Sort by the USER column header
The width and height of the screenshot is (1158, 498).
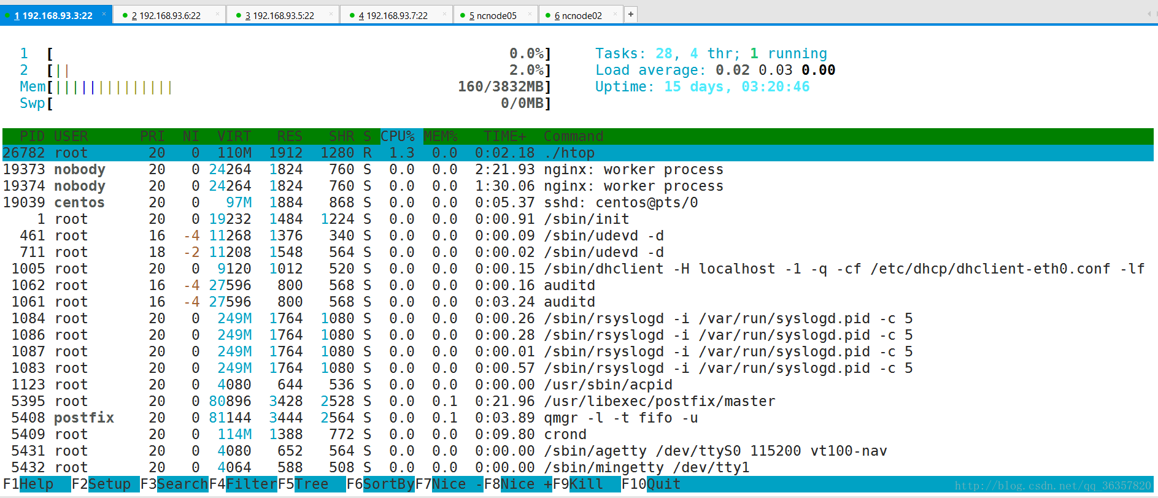pos(71,136)
